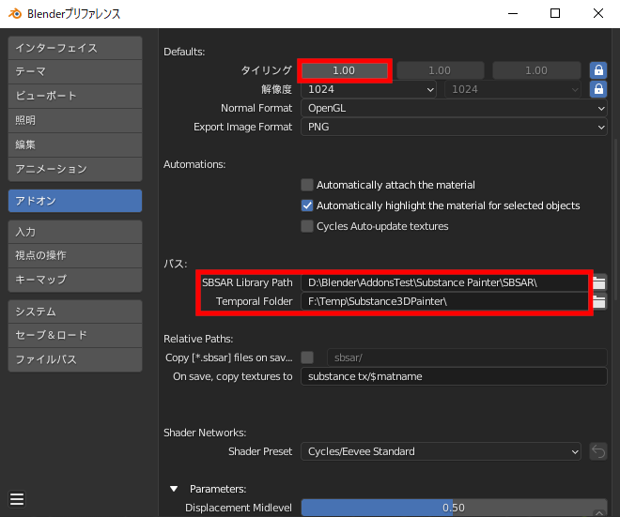
Task: Collapse the Parameters section
Action: point(174,489)
